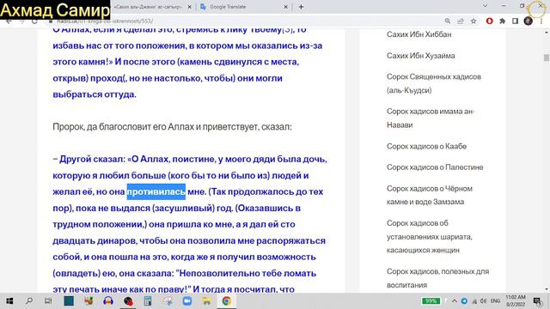Close the Google Translate tab
This screenshot has height=309, width=550.
[x=285, y=7]
